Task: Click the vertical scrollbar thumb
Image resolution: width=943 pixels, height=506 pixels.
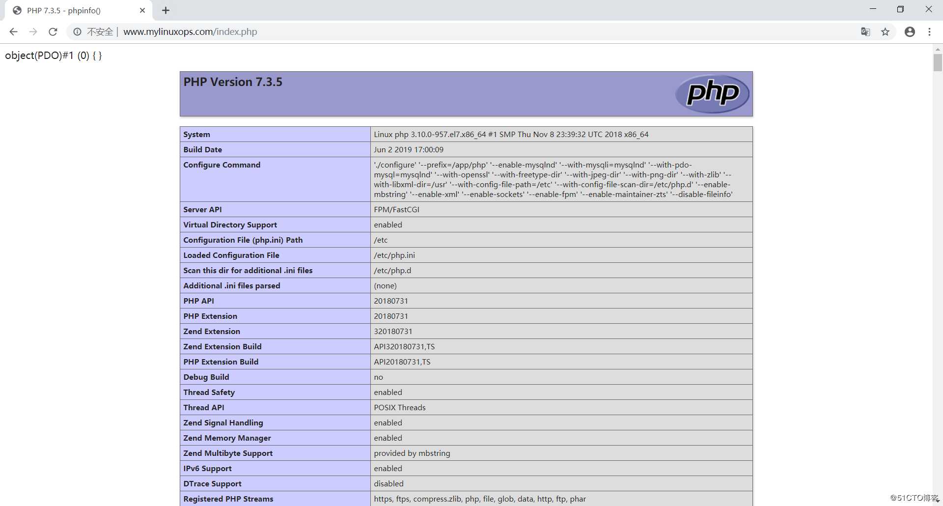Action: [x=938, y=62]
